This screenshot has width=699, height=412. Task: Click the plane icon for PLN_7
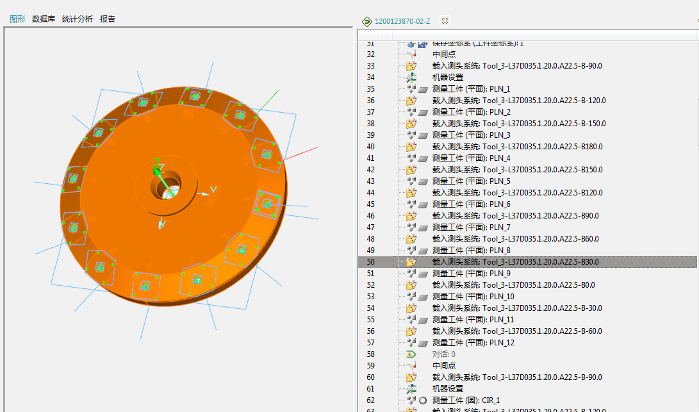pos(423,228)
